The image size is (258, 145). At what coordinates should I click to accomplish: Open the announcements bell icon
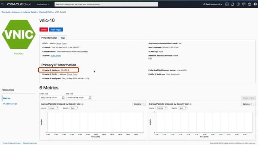pos(233,4)
